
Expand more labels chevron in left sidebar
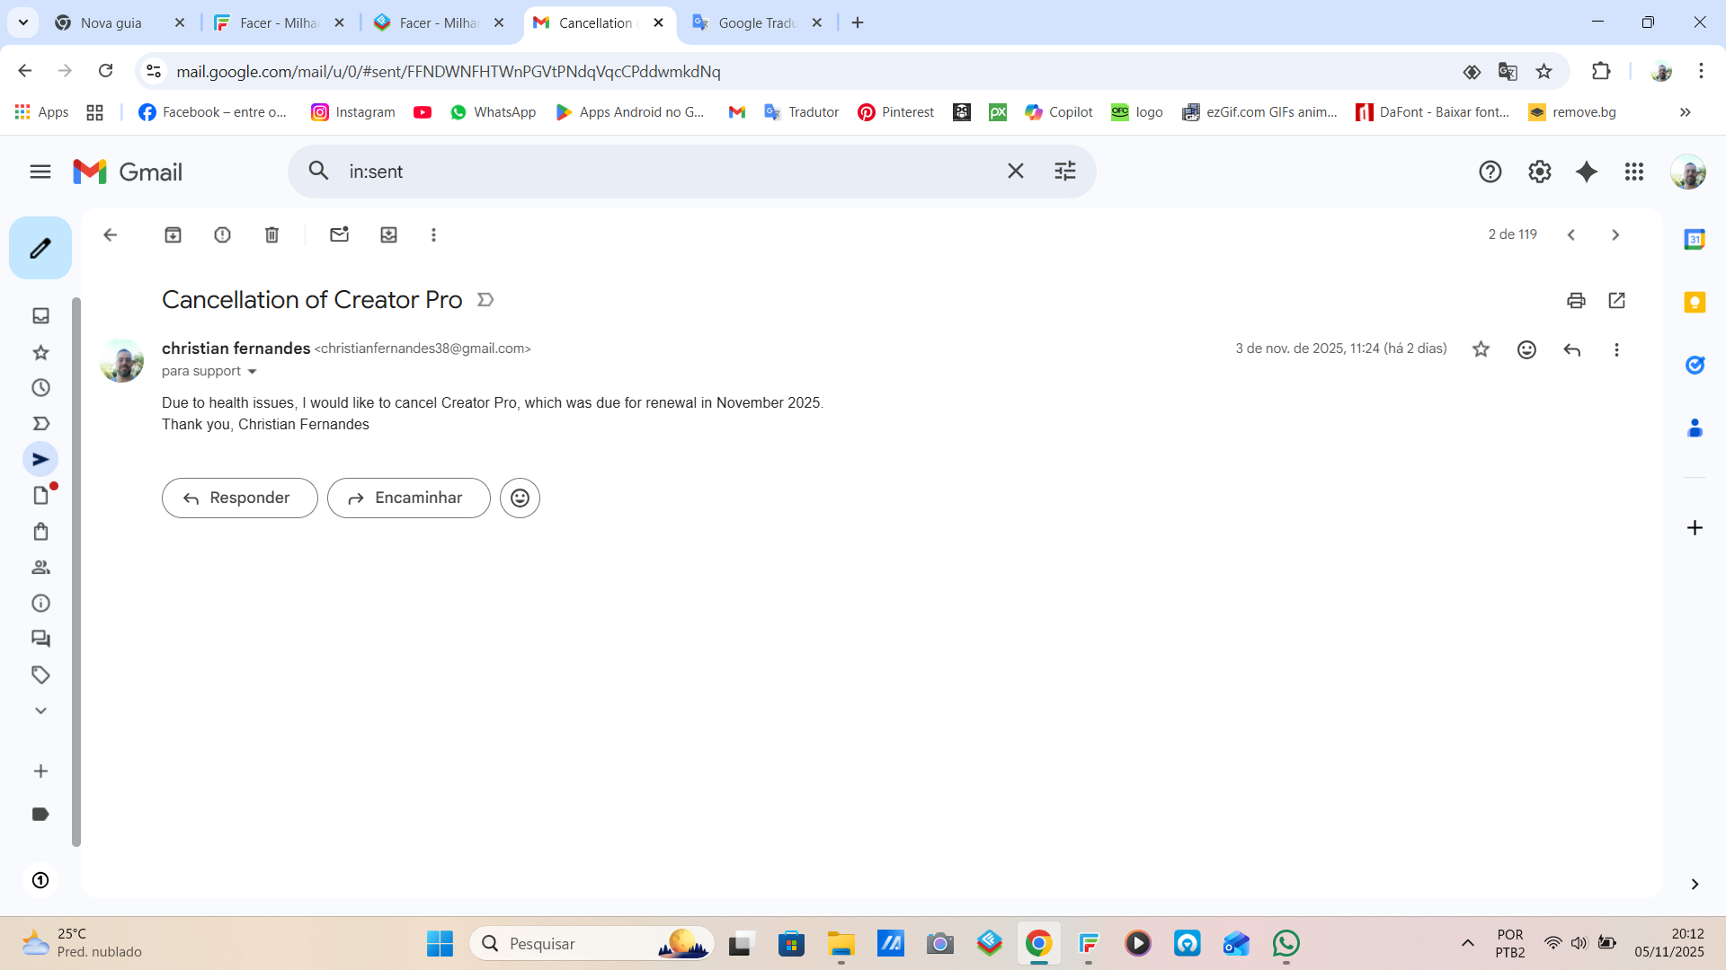tap(40, 711)
